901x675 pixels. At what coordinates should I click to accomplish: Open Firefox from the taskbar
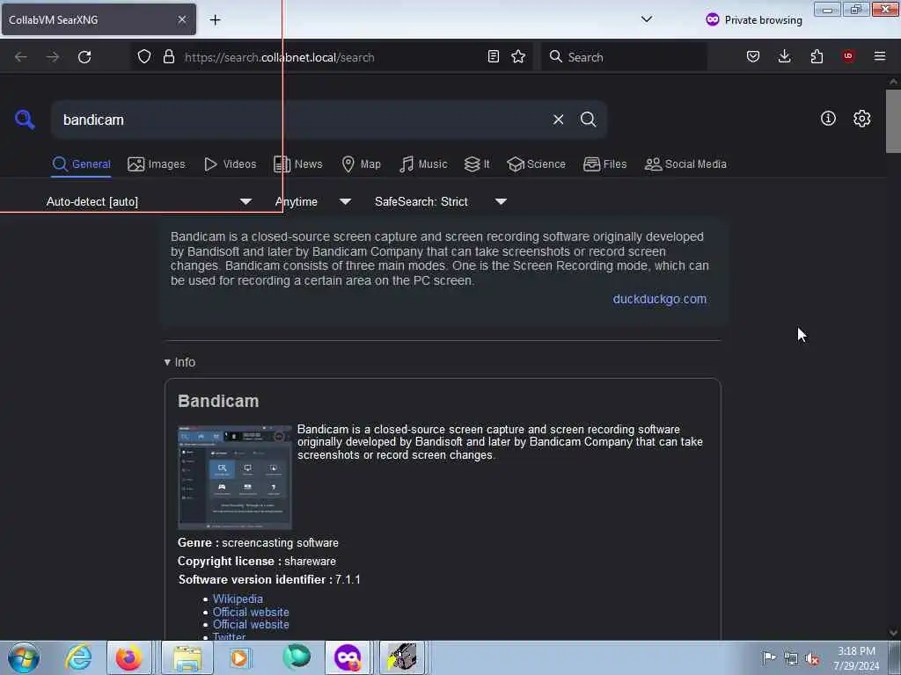click(128, 657)
